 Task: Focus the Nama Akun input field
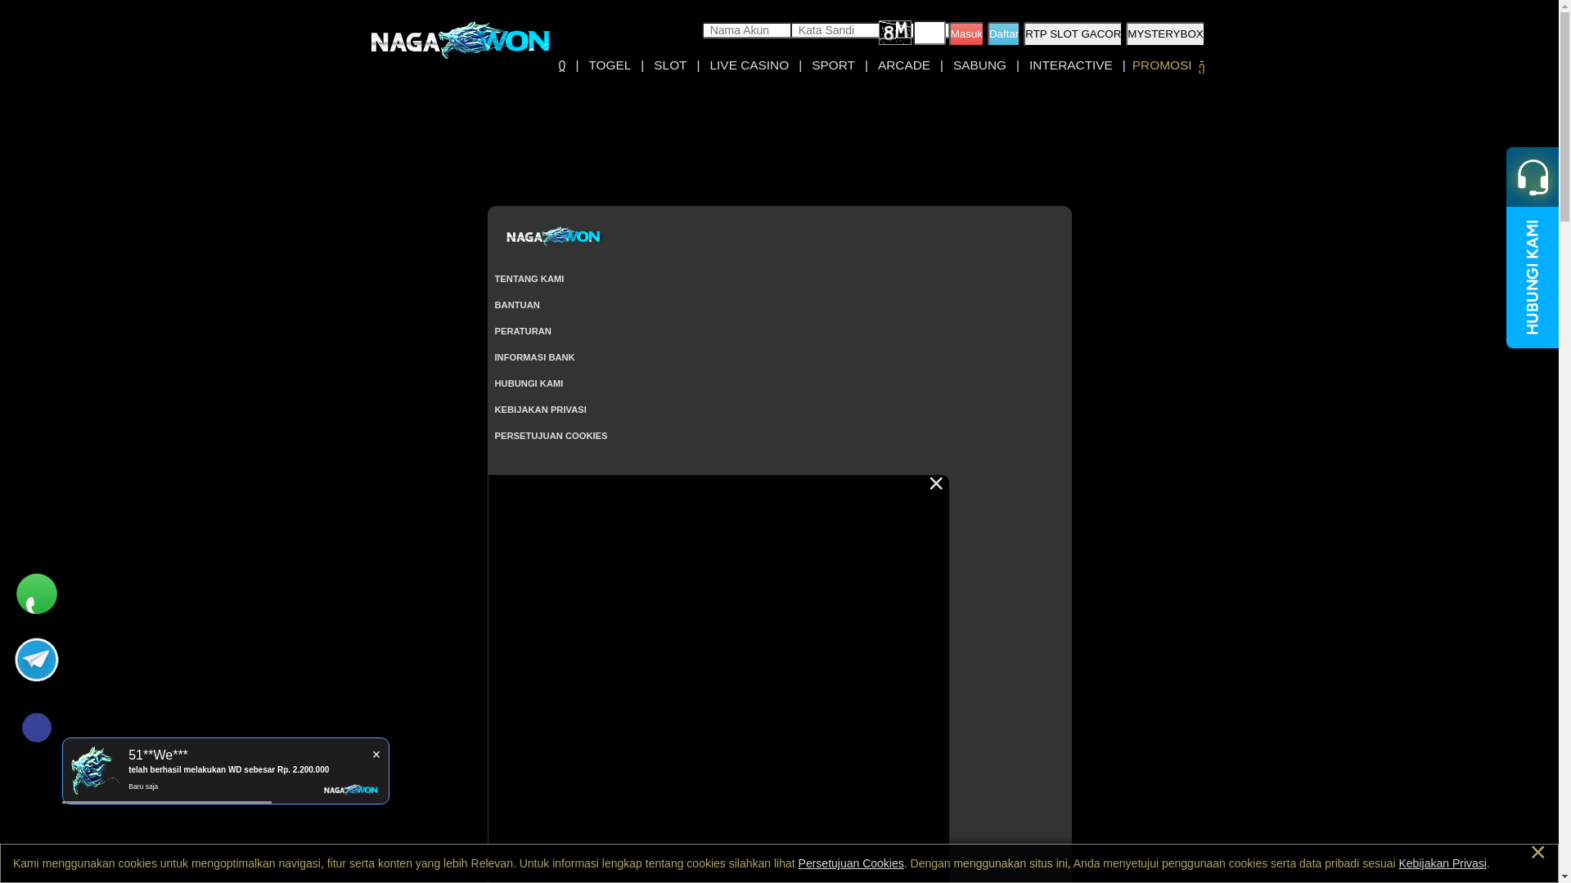746,30
